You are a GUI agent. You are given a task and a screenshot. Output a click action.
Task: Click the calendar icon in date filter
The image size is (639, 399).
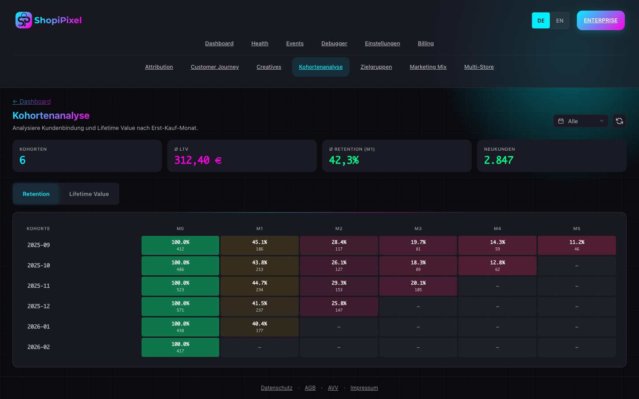pos(561,121)
